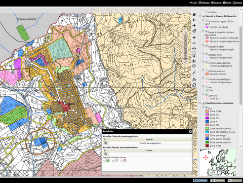Screen dimensions: 243x183
Task: Activate the pan move arrows tool
Action: click(x=194, y=49)
